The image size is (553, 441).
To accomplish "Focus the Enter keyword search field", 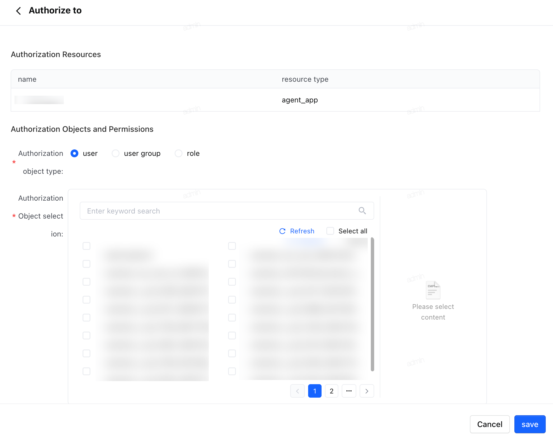I will (227, 211).
